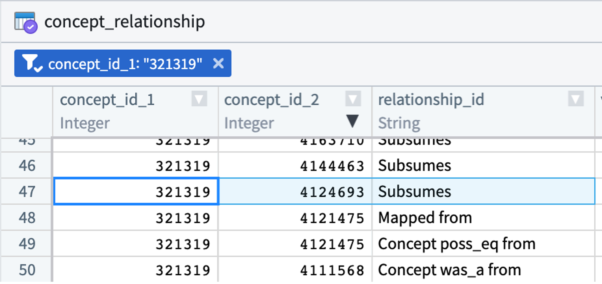Click the concept_relationship dataset table icon
The width and height of the screenshot is (602, 284).
26,22
